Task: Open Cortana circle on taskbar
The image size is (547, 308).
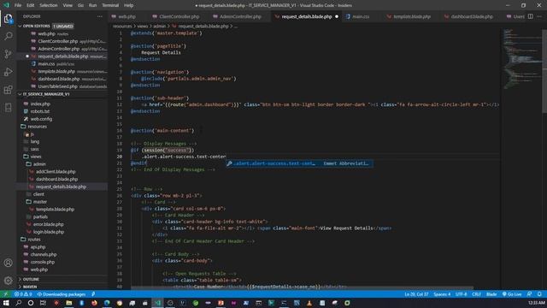Action: [31, 303]
